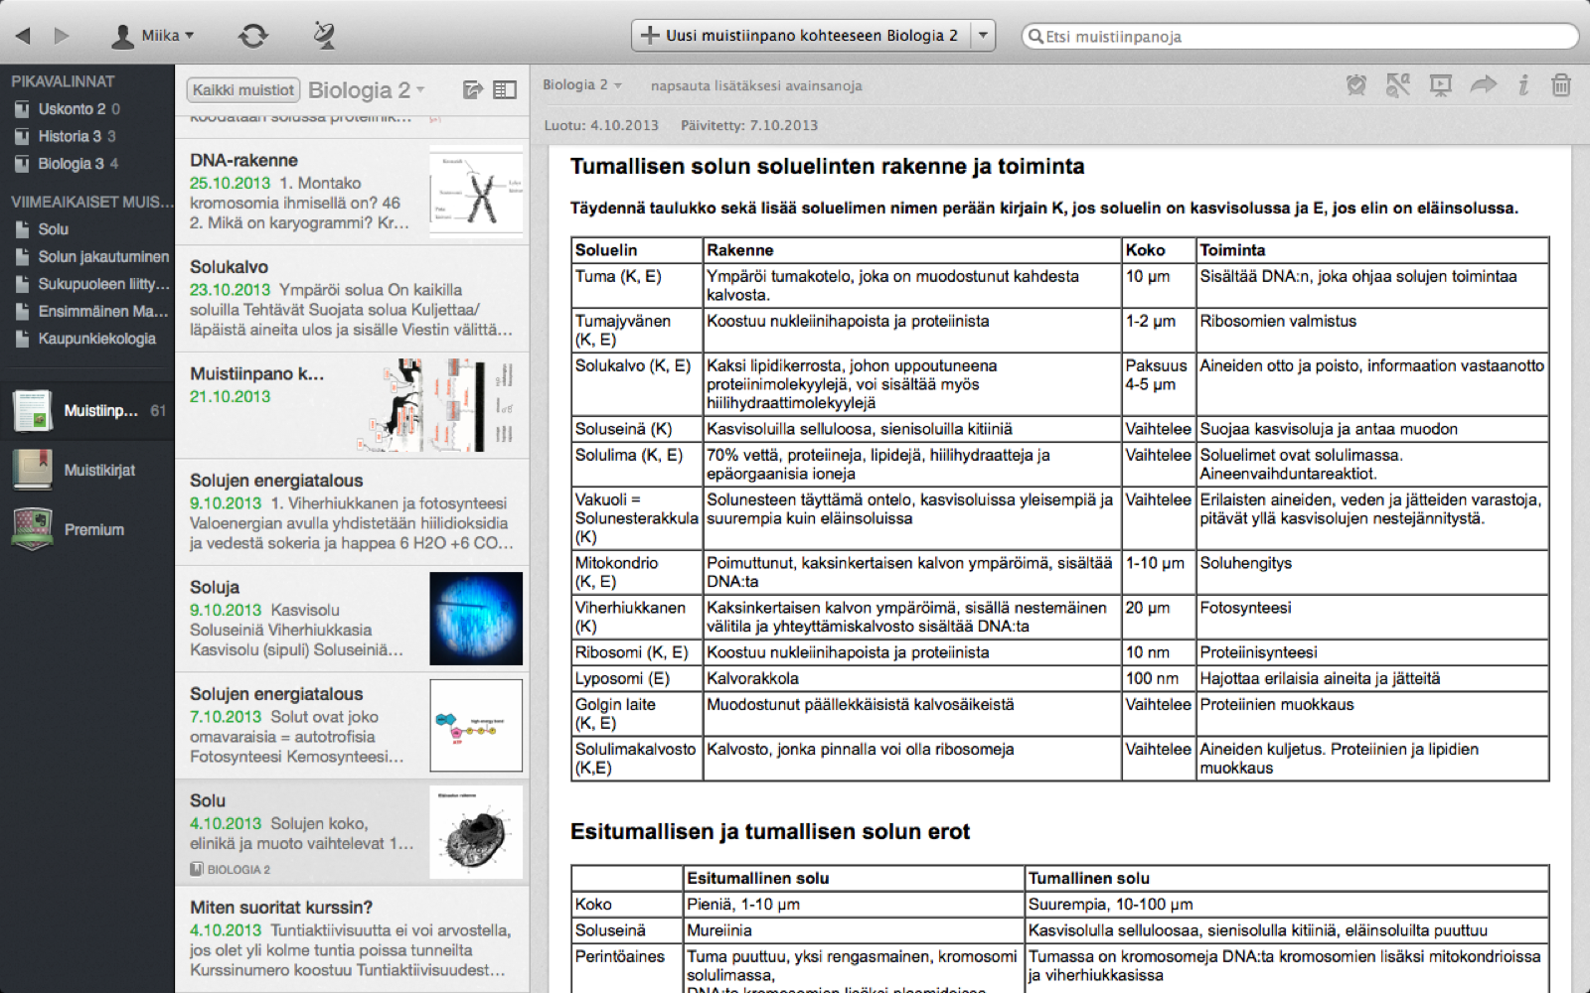The image size is (1590, 993).
Task: Click heading Esitumallisen ja tumallisen solun erot
Action: pos(770,832)
